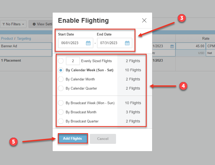215x165 pixels.
Task: Choose By Broadcast Week (Mon - Sun)
Action: (x=61, y=103)
